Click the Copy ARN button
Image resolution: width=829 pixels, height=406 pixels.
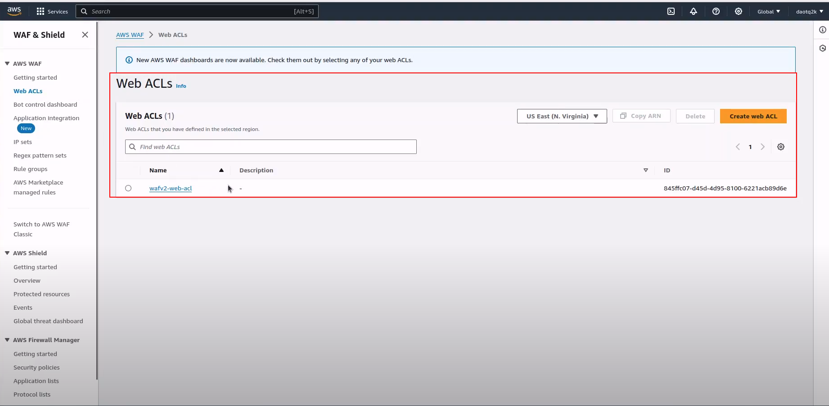point(641,116)
